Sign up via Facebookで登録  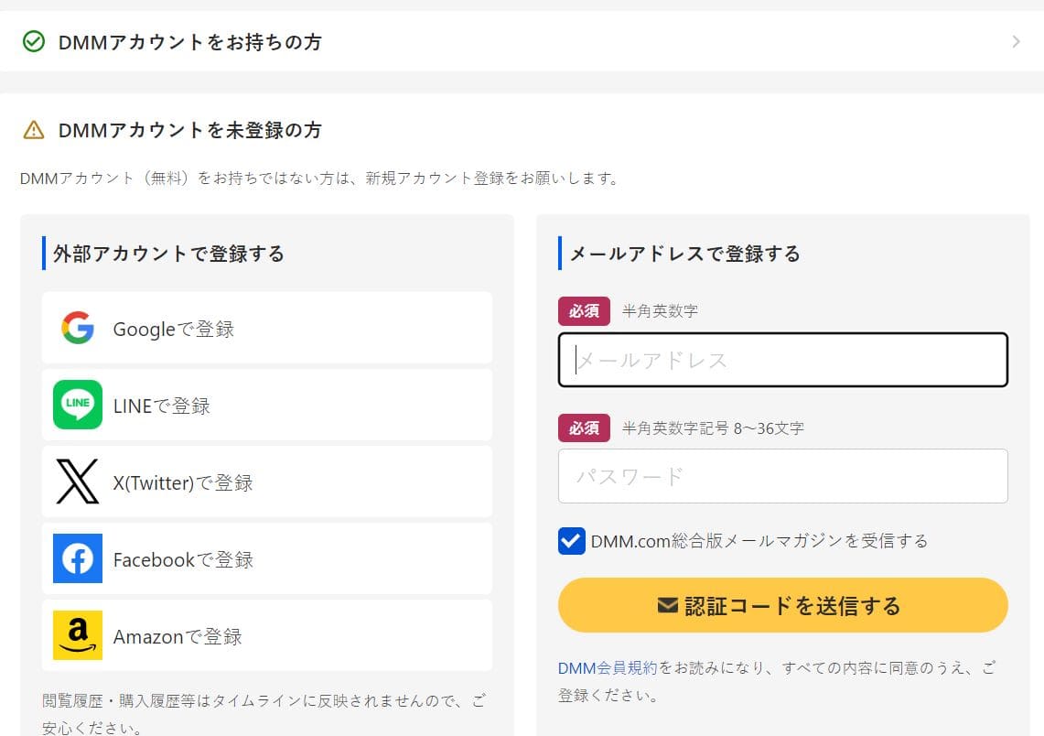(267, 558)
